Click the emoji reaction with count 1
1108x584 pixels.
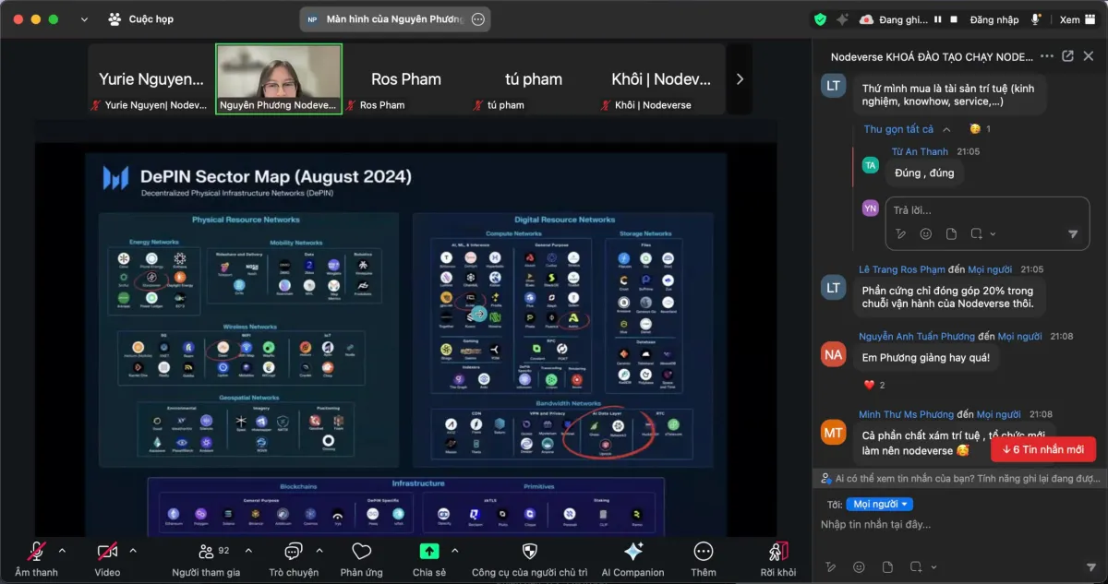(980, 129)
